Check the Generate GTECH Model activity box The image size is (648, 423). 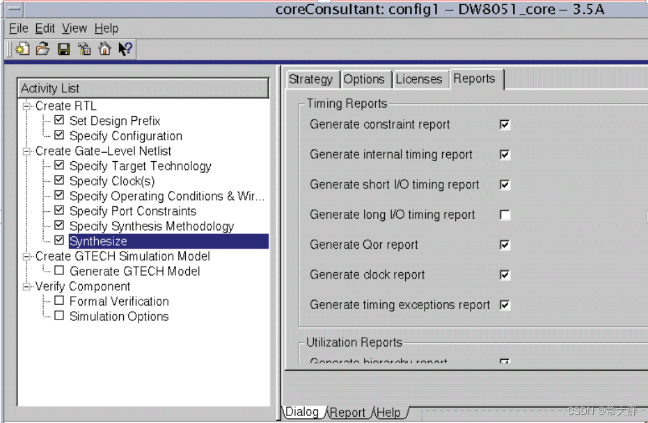tap(59, 271)
